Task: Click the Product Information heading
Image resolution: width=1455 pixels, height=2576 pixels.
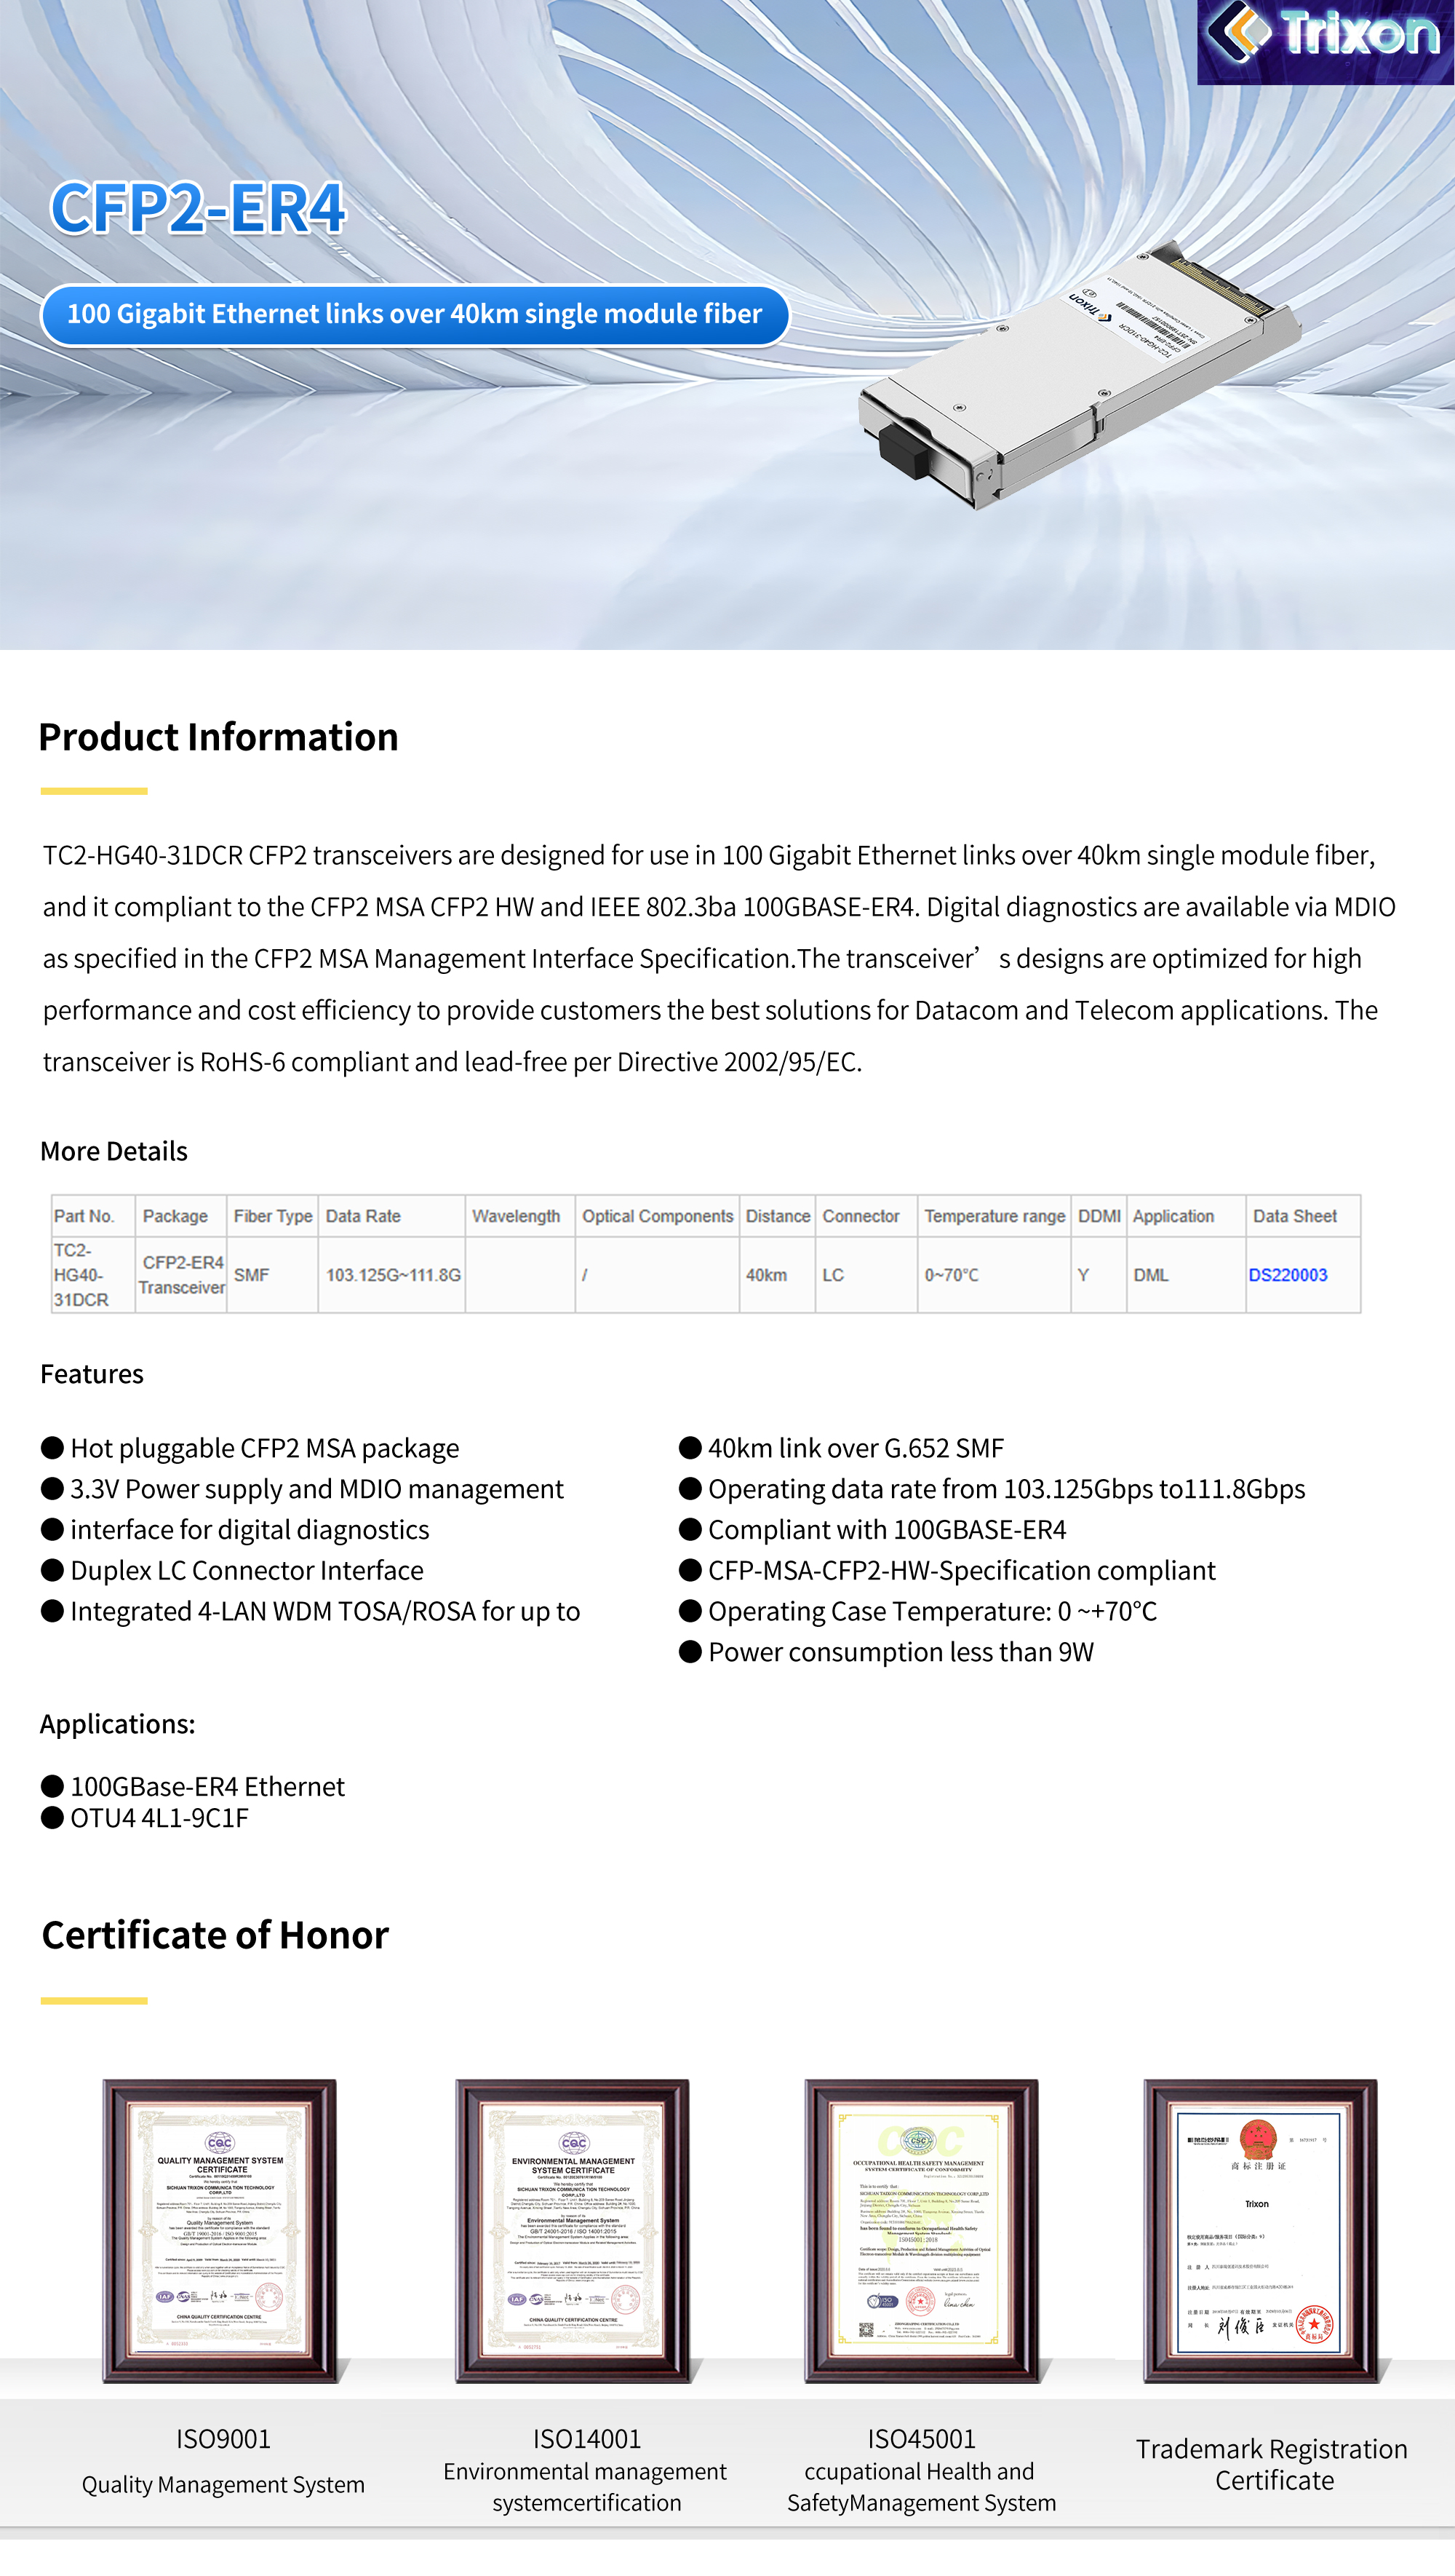Action: coord(218,737)
